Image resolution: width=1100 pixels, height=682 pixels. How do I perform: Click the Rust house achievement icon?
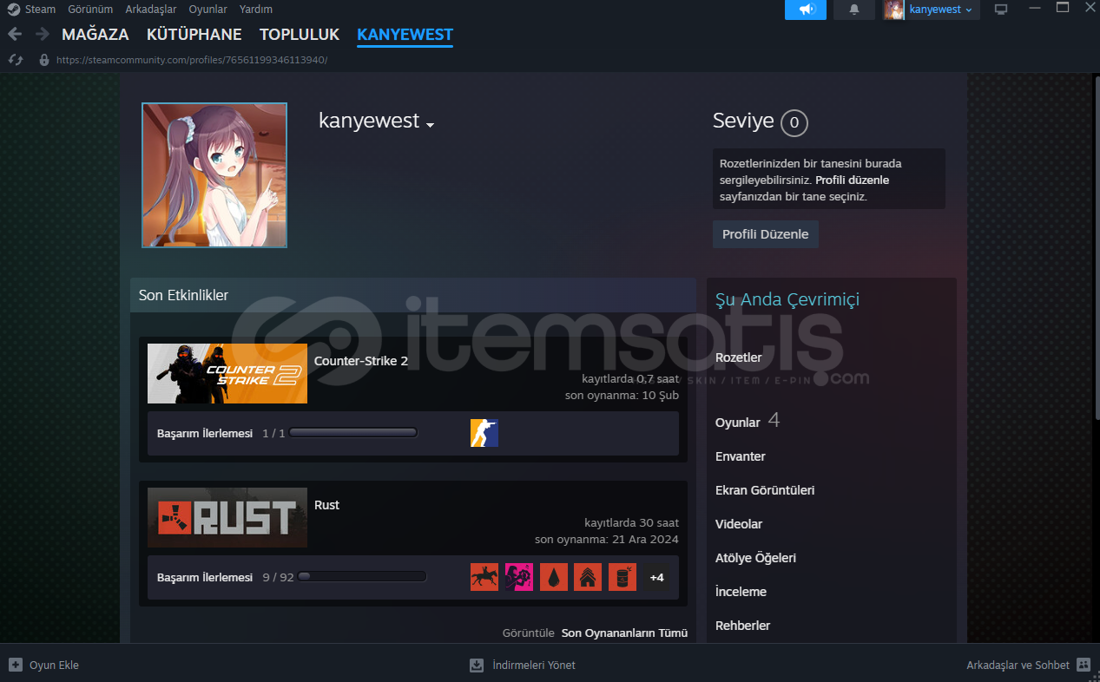[588, 577]
